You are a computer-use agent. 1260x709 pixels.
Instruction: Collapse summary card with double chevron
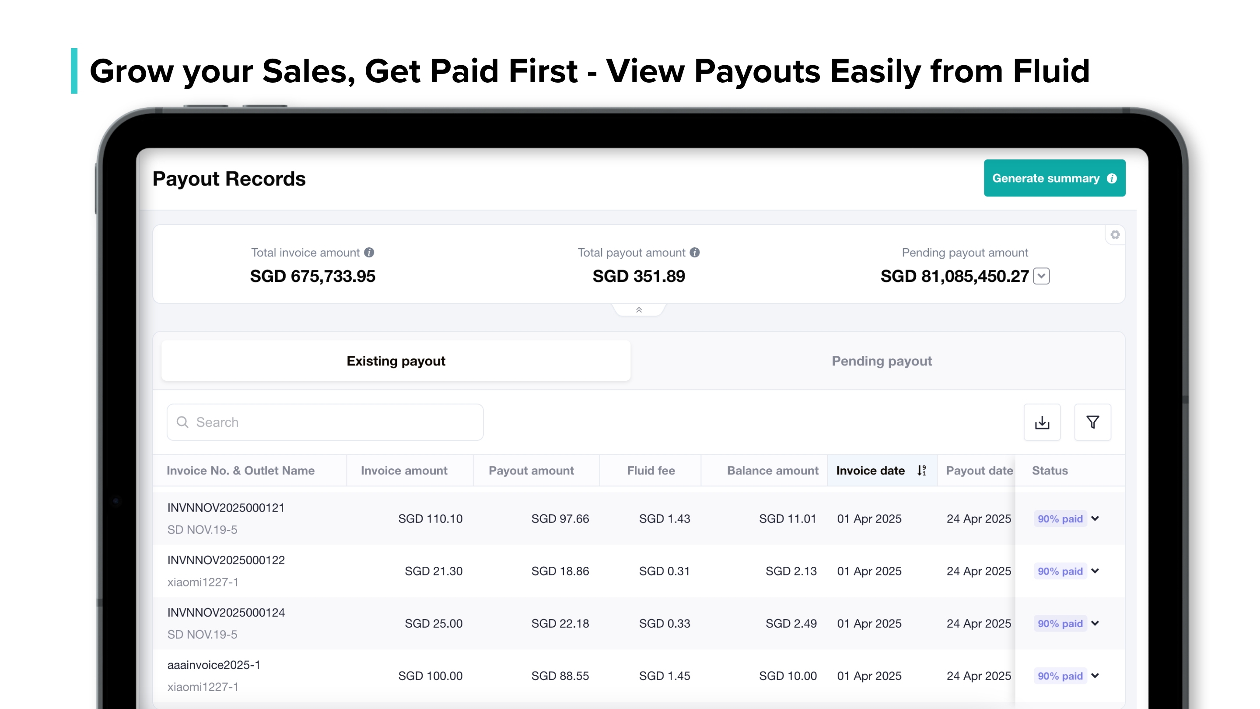pos(639,310)
